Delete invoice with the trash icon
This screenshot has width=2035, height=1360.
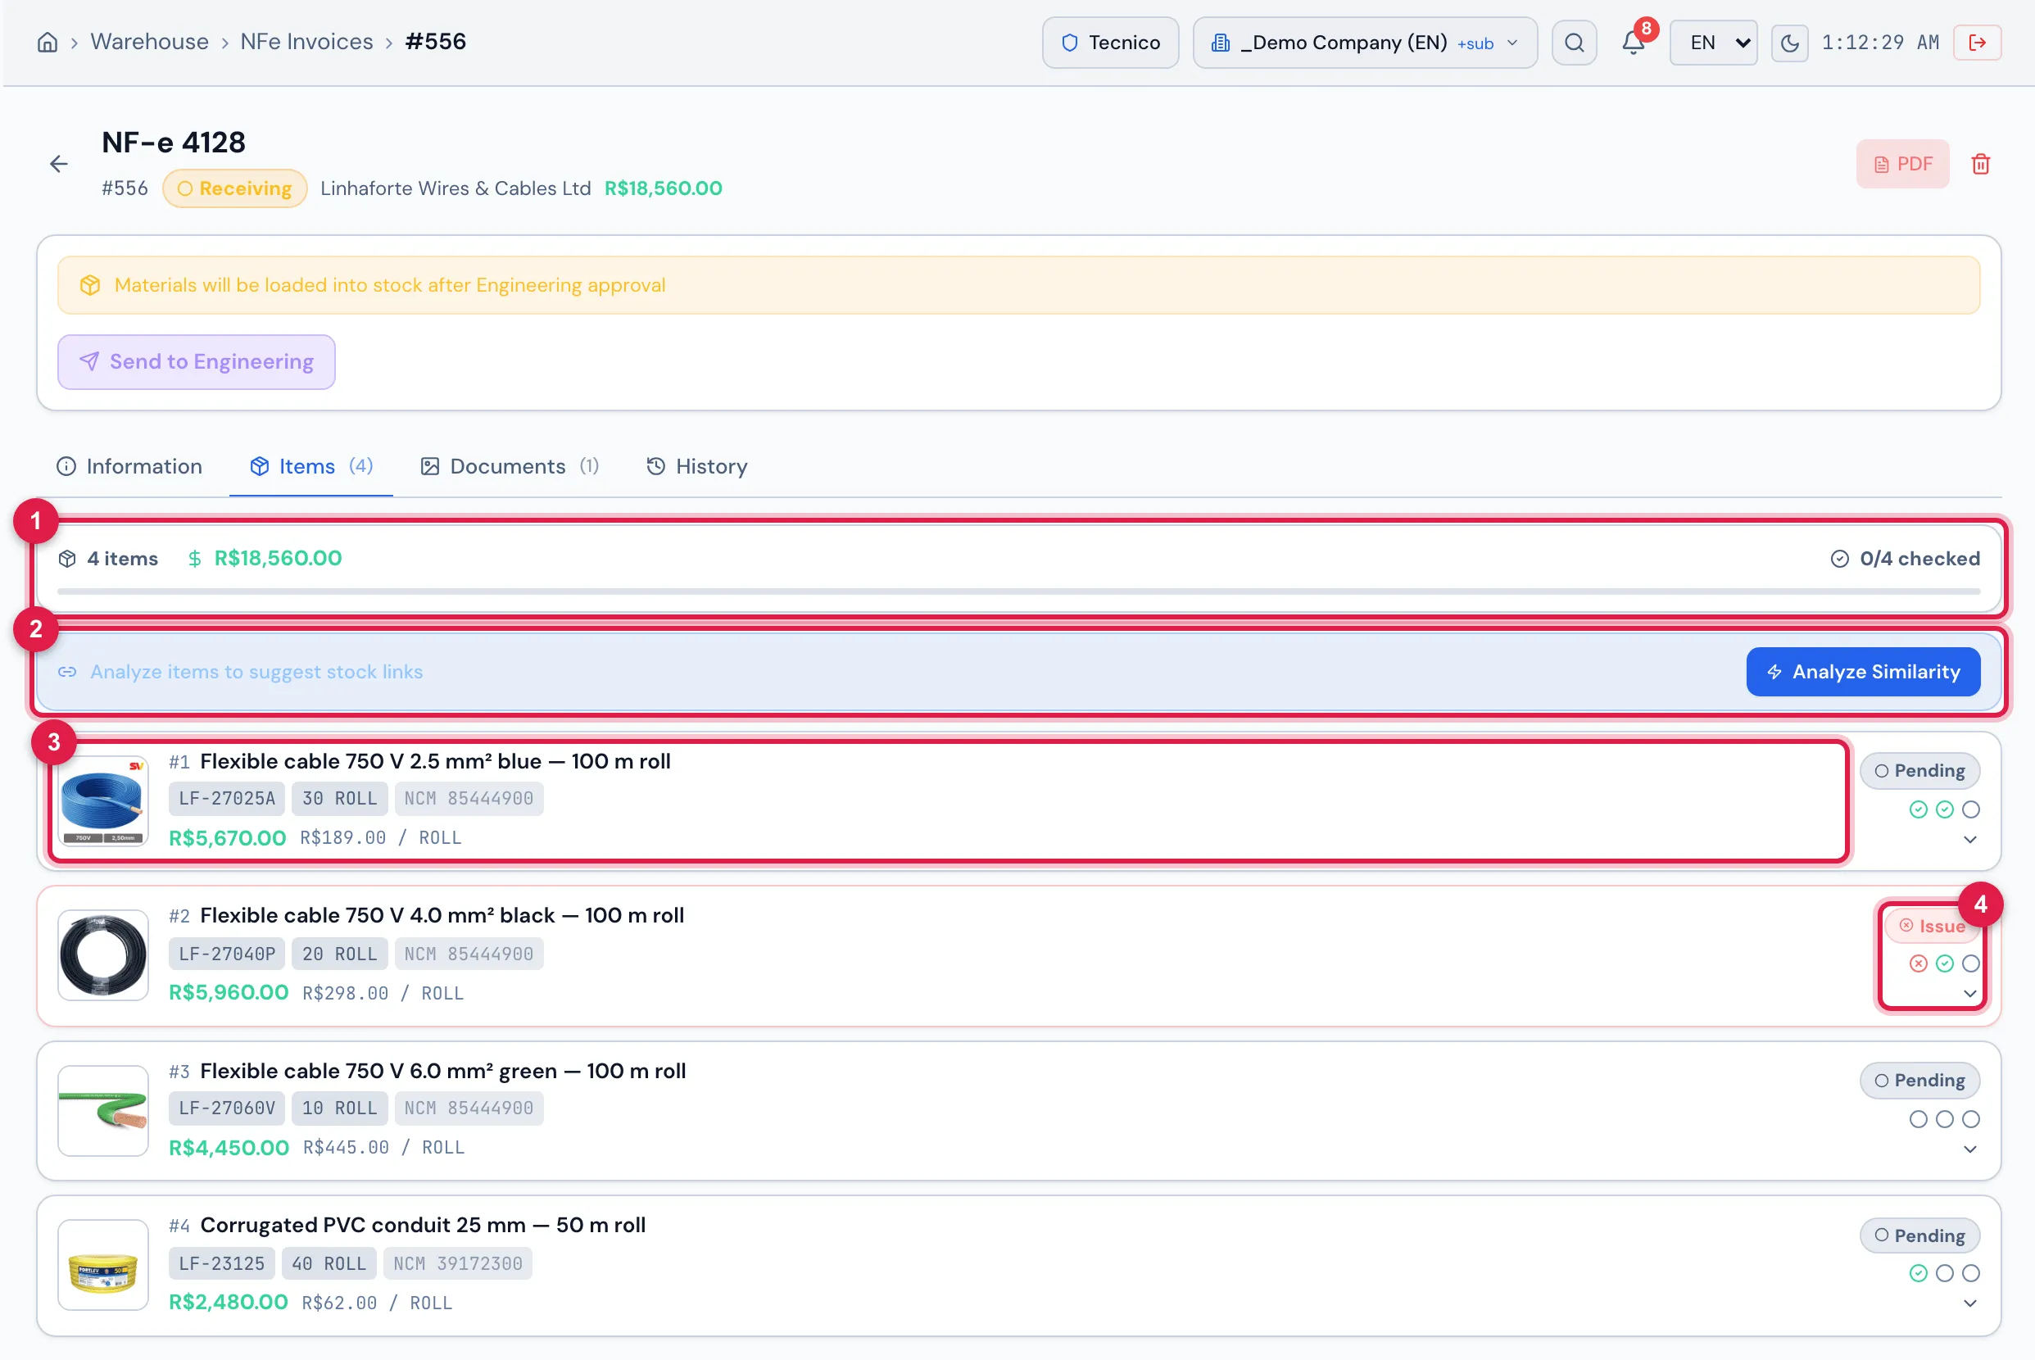(x=1980, y=164)
